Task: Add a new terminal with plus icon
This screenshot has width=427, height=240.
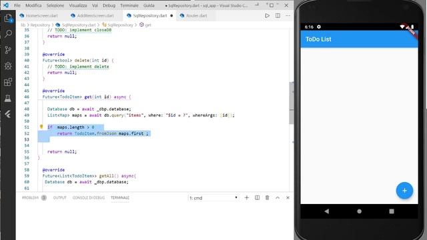Action: click(x=247, y=198)
